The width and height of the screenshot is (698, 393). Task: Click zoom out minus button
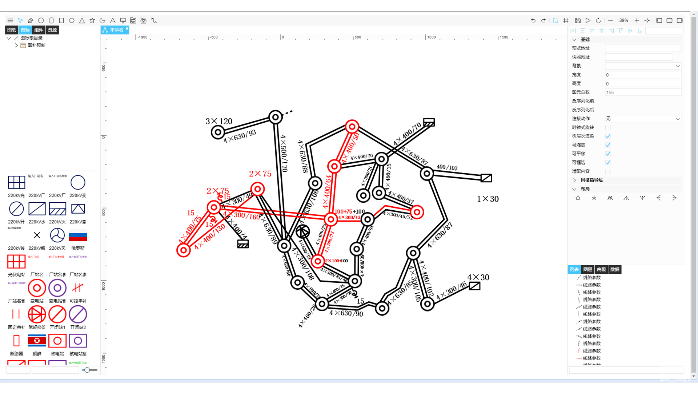click(x=610, y=21)
